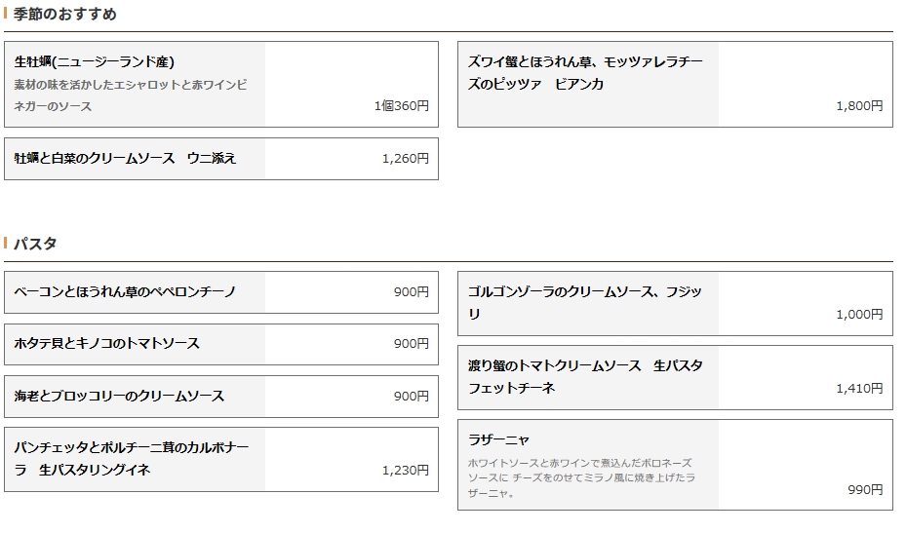Select 海老とブロッコリーのクリームソース pasta
Screen dimensions: 906x533
221,397
